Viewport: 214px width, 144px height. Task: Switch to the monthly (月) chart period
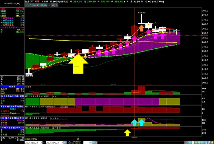(56, 5)
